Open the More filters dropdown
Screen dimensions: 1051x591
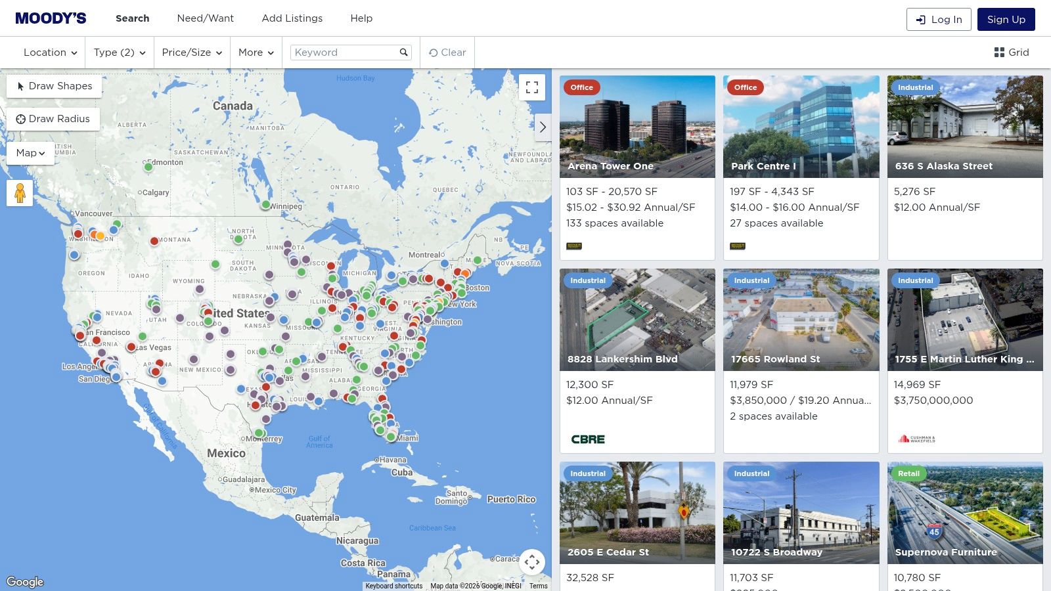256,53
